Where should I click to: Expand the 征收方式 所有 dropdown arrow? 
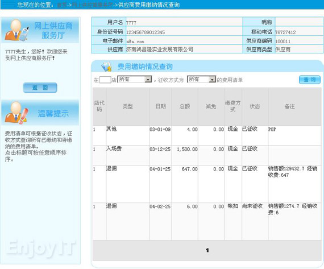coord(212,80)
